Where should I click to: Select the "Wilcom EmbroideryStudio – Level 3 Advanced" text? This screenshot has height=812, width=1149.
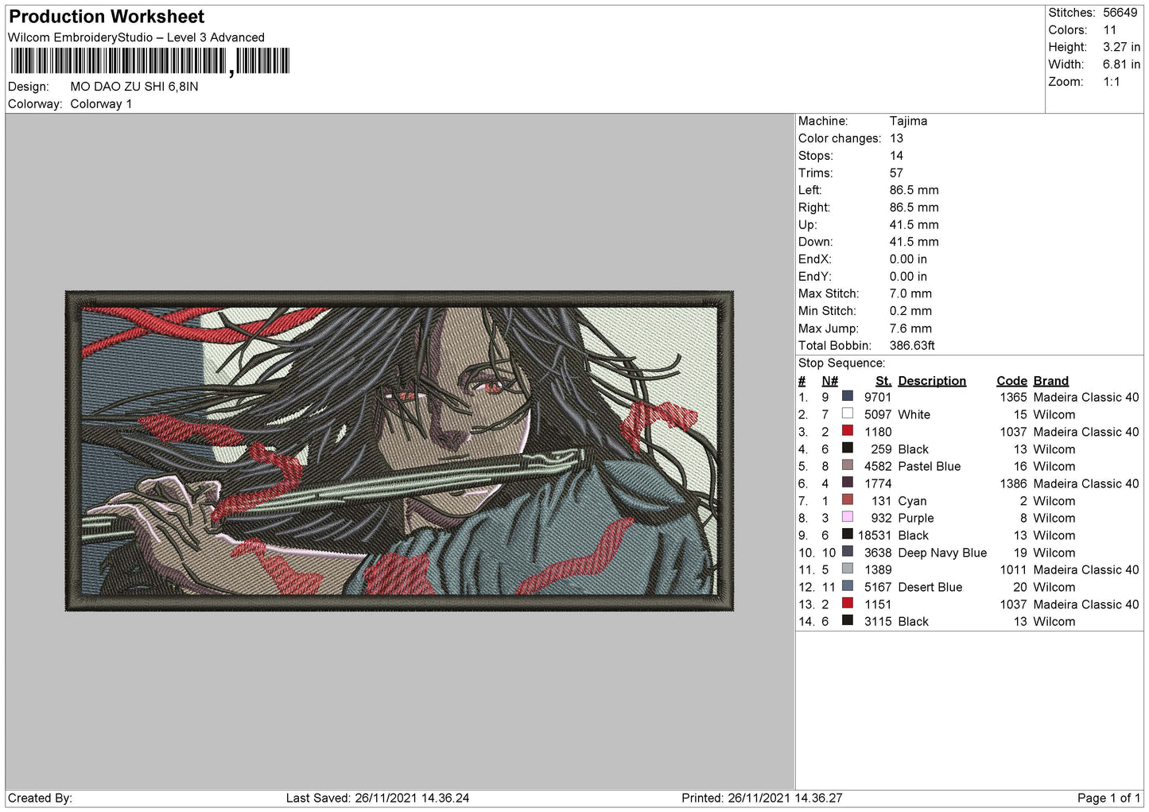tap(136, 37)
